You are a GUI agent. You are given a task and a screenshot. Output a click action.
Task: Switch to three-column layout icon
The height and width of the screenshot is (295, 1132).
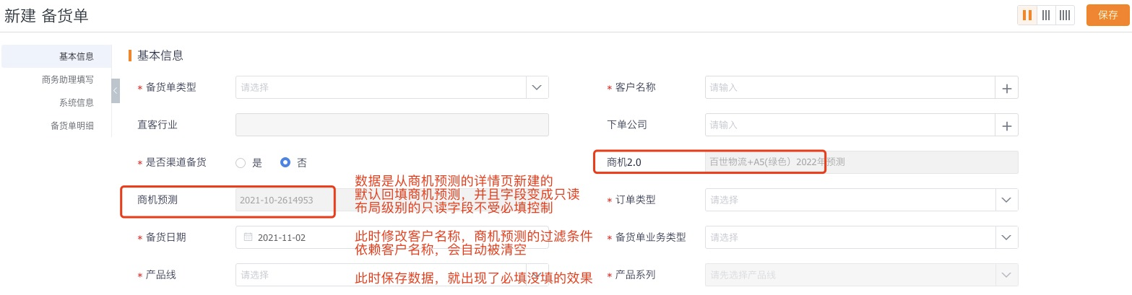(x=1046, y=15)
